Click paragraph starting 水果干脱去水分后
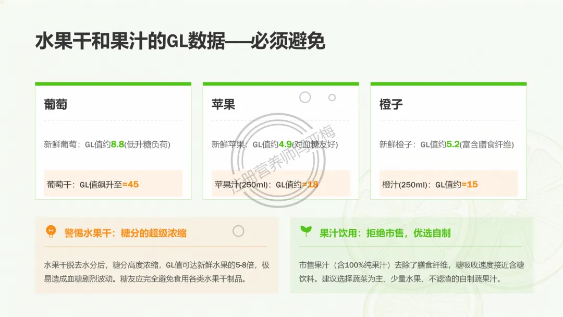 click(156, 272)
